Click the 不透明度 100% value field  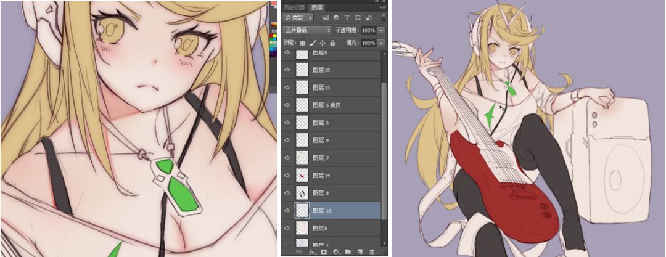[368, 31]
